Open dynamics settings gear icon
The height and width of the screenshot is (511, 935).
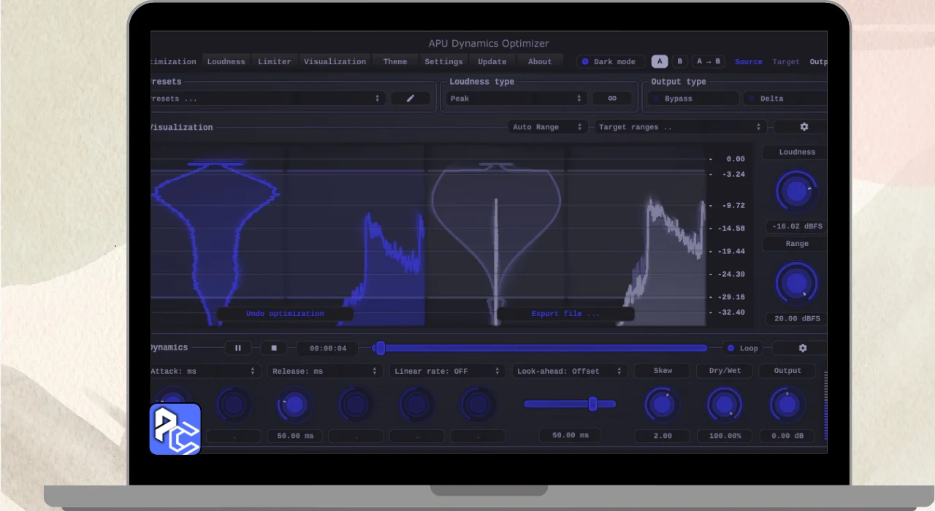(802, 348)
